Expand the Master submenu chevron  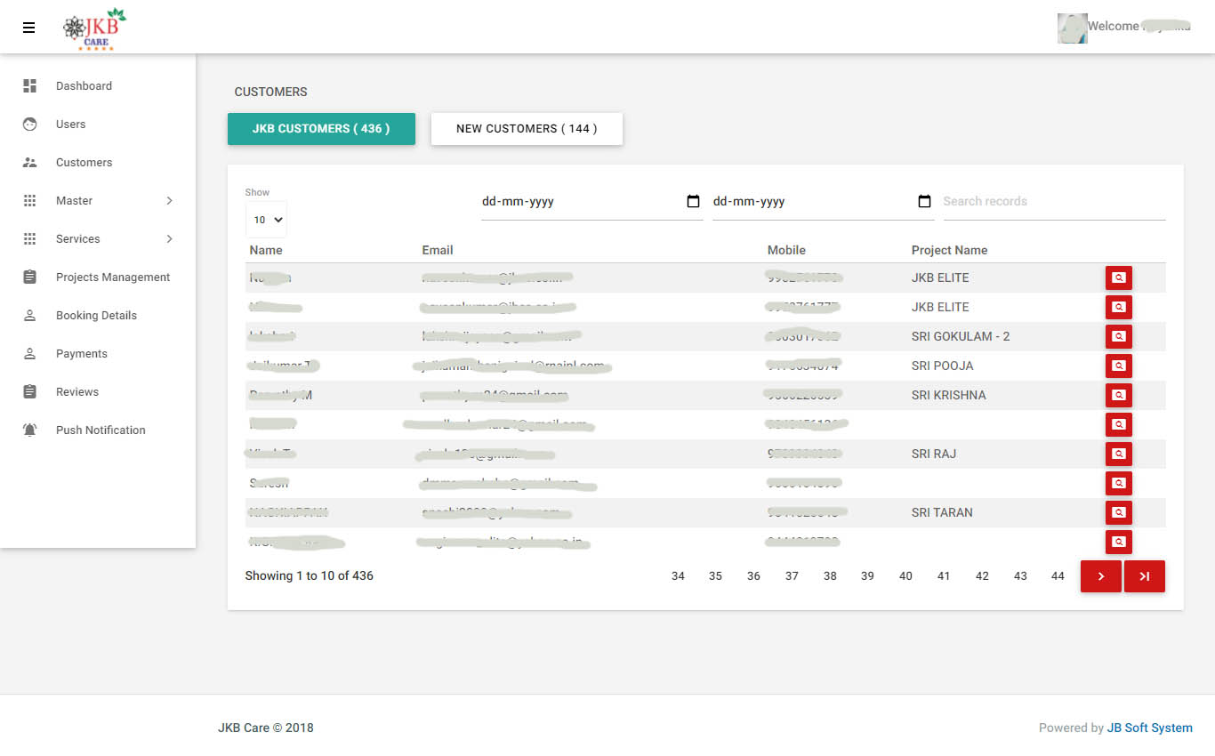[x=169, y=201]
